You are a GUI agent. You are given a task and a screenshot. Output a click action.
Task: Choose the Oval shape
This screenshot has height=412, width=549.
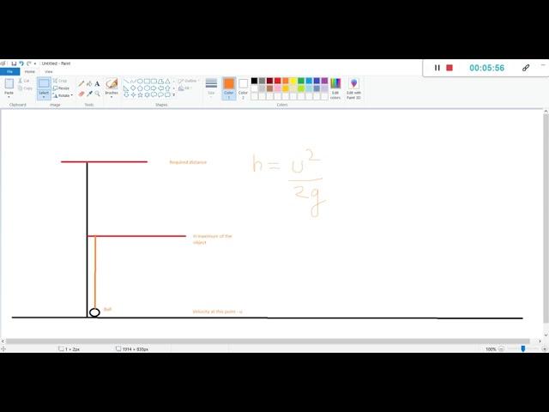coord(140,81)
